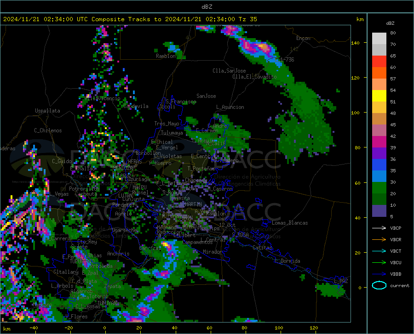The width and height of the screenshot is (414, 334).
Task: Click the 'Potrerillos' map label
Action: [x=84, y=189]
